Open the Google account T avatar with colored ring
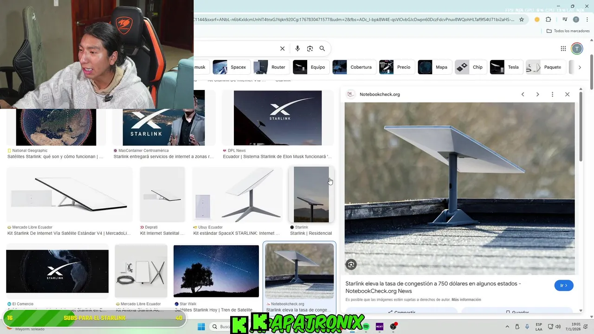 click(577, 49)
